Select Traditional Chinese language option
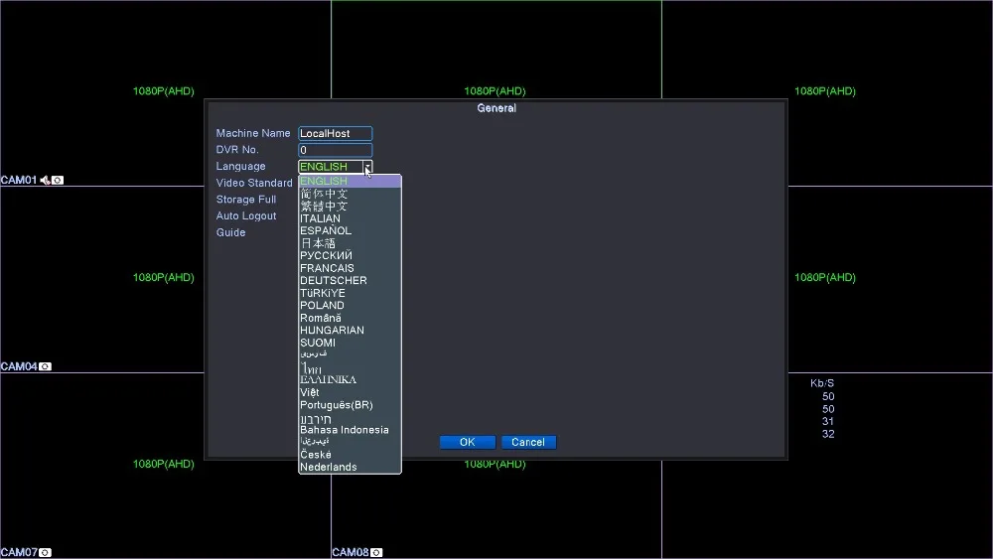Image resolution: width=993 pixels, height=559 pixels. tap(350, 207)
